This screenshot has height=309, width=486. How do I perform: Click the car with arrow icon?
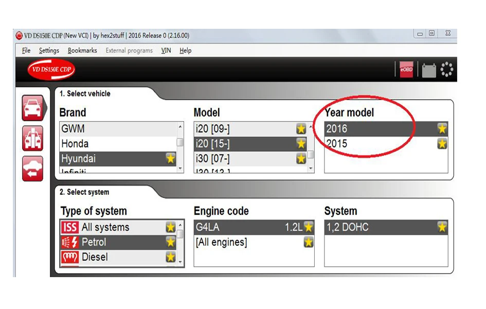click(x=32, y=169)
